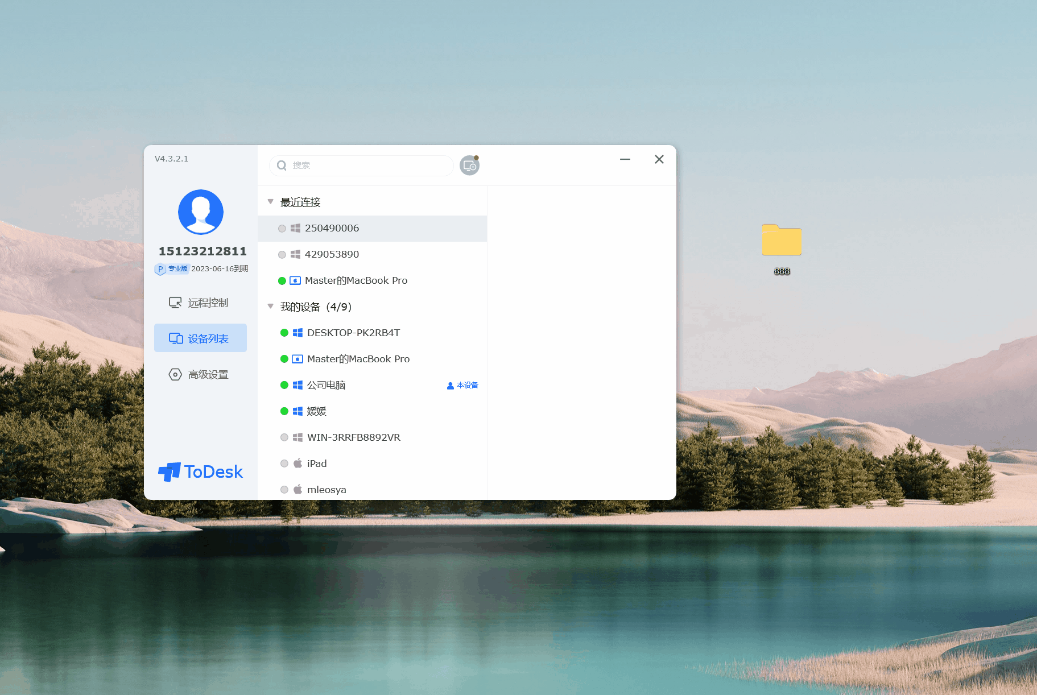Click the Apple icon beside iPad
Viewport: 1037px width, 695px height.
(297, 464)
